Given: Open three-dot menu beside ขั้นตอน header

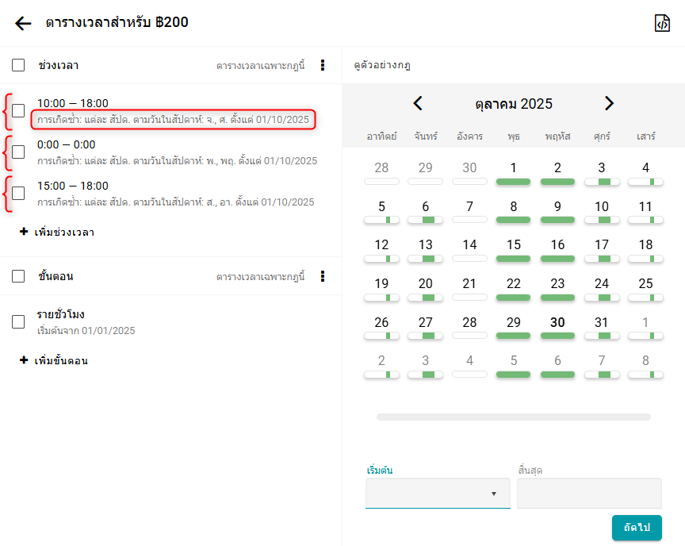Looking at the screenshot, I should click(322, 276).
